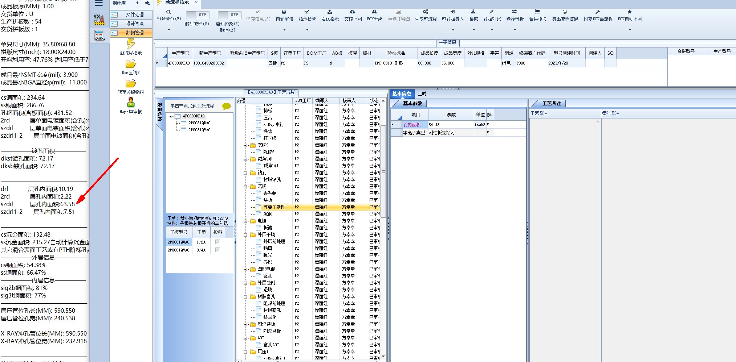This screenshot has width=736, height=362.
Task: Click the 选择母板 shuffle icon
Action: 515,12
